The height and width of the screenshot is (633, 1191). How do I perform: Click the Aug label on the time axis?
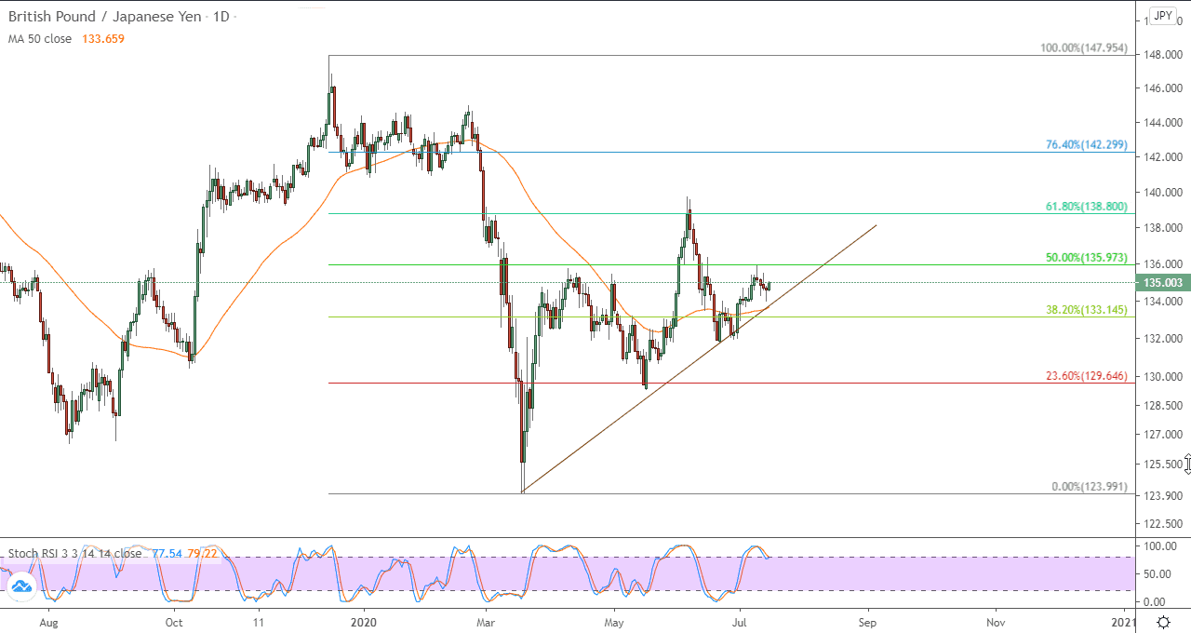click(49, 621)
